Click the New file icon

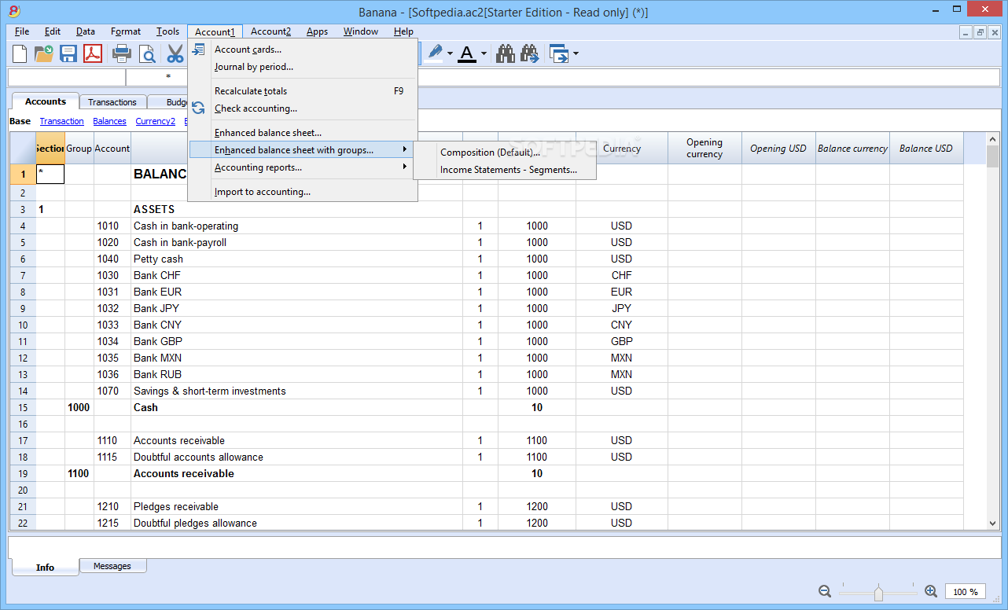(20, 53)
